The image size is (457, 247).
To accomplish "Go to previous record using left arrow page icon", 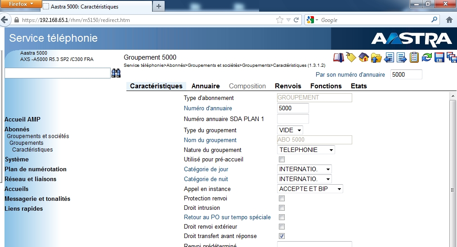I will [x=389, y=57].
